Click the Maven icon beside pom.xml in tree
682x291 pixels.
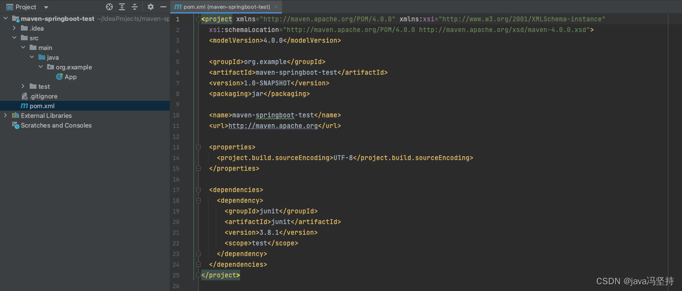[x=24, y=106]
